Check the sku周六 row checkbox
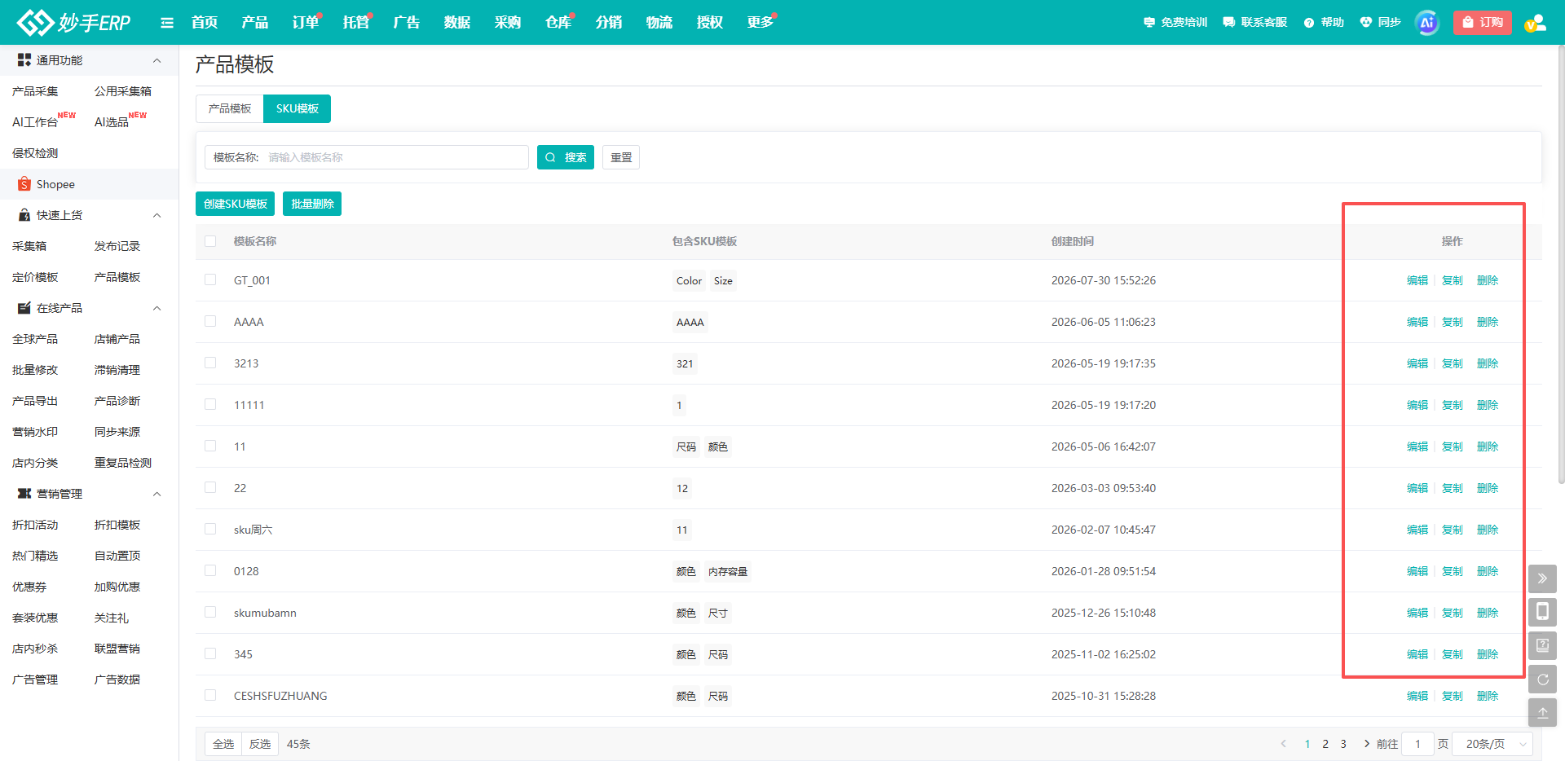 tap(210, 530)
